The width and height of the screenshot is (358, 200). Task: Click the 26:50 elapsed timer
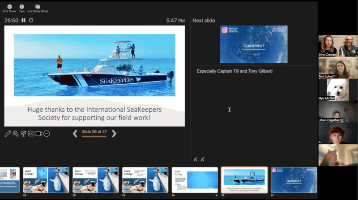(12, 20)
